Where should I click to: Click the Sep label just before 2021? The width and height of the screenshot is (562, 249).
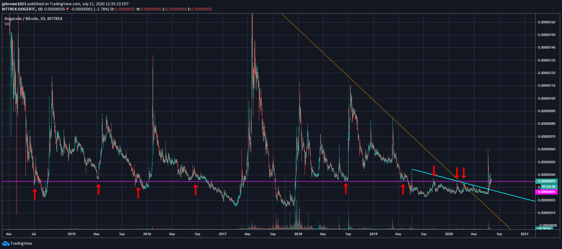point(499,234)
